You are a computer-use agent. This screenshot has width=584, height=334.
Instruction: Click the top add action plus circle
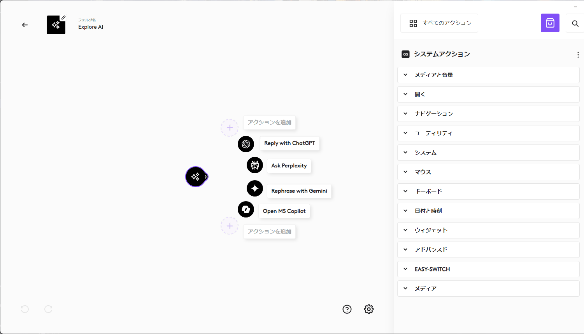(x=230, y=128)
